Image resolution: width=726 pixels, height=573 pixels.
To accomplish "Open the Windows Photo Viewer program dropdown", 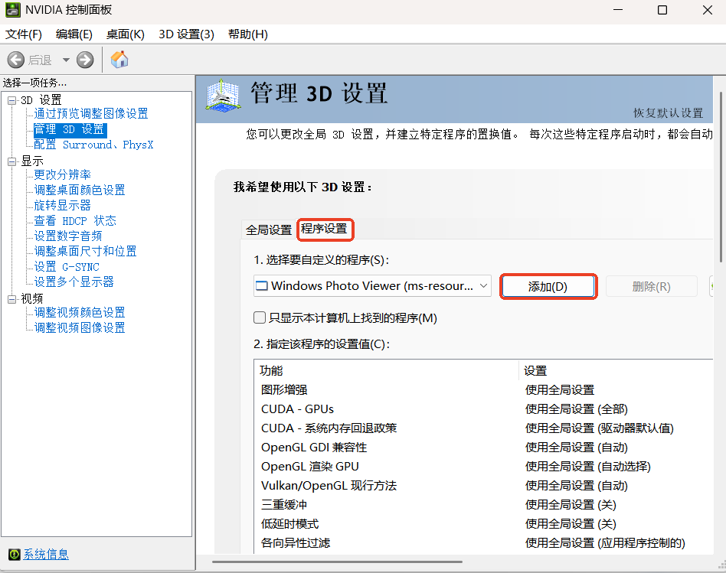I will tap(372, 286).
